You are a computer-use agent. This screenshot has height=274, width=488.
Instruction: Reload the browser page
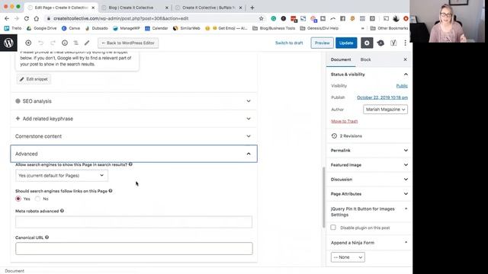click(x=27, y=18)
